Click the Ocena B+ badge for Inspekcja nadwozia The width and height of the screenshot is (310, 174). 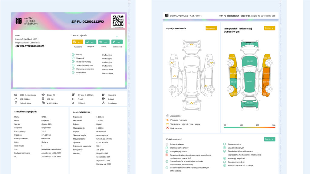211,28
